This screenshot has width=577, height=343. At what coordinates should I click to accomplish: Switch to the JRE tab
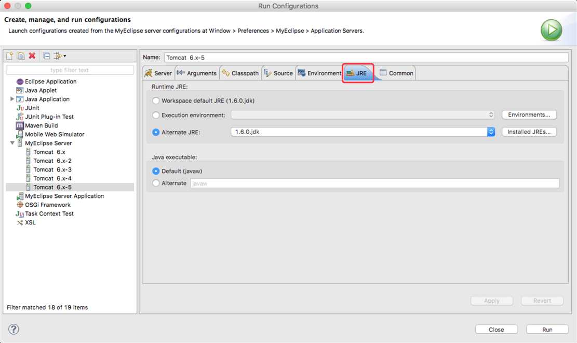[x=358, y=73]
